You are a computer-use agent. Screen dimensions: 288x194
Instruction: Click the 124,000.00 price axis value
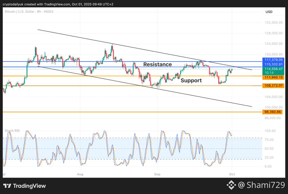(273, 44)
